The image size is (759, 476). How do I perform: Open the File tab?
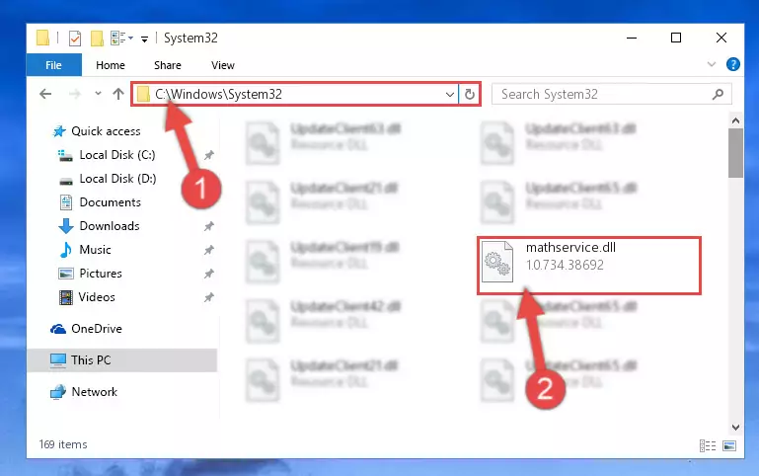[53, 65]
